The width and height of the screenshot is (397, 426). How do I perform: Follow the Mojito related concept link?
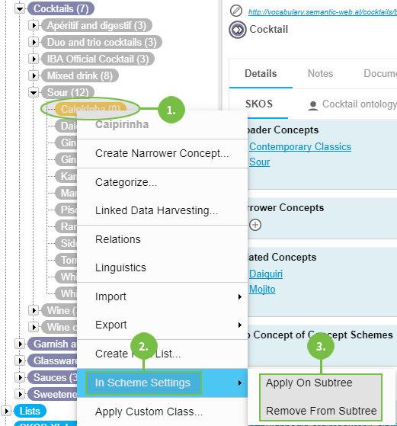(262, 290)
